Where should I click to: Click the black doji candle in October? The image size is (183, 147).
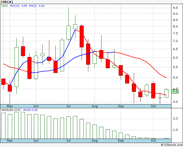160,98
